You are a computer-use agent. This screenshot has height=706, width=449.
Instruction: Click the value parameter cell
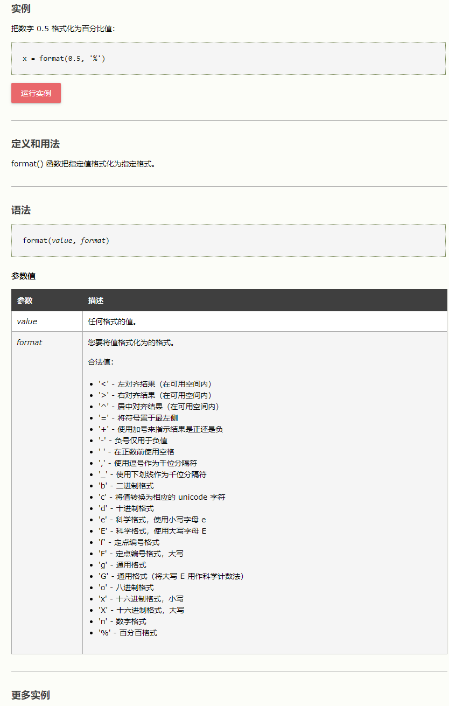tap(47, 321)
